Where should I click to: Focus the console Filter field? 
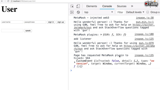coord(120,12)
